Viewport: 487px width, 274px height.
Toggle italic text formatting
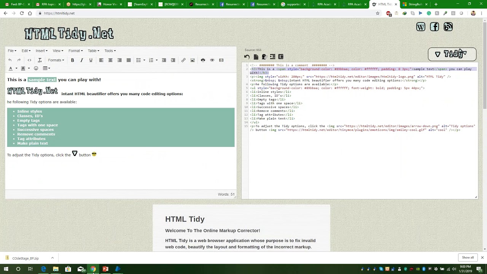81,60
